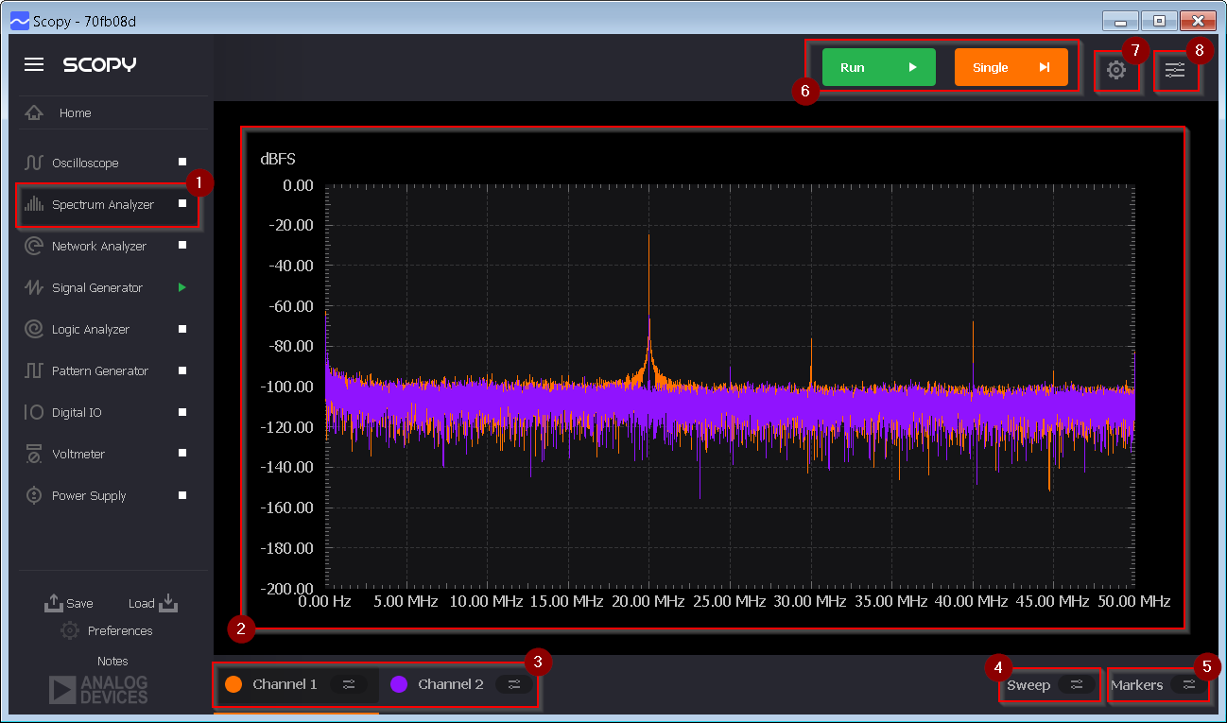1227x723 pixels.
Task: Toggle Channel 2 purple color dot
Action: 399,684
